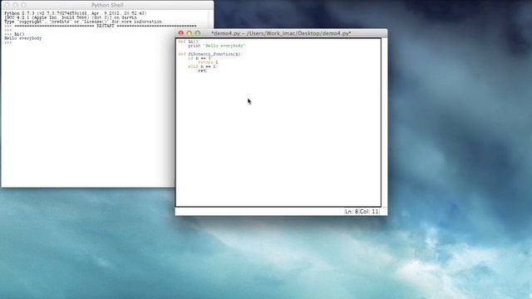Minimize the demo4.py editor window
532x299 pixels.
tap(189, 33)
